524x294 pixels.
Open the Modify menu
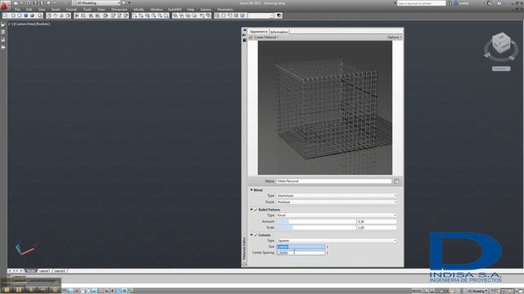click(x=138, y=10)
